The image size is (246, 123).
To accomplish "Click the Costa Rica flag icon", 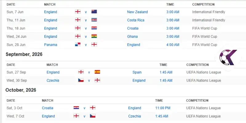I will [94, 20].
